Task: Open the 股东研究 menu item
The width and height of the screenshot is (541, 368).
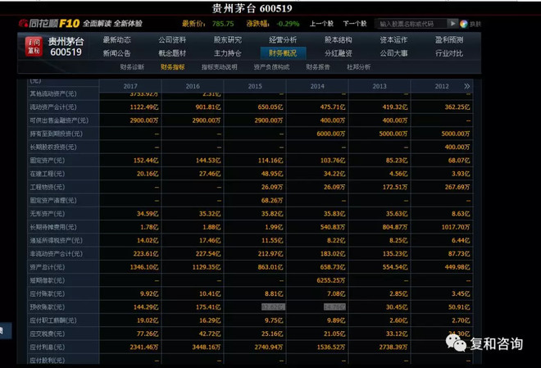Action: (227, 39)
